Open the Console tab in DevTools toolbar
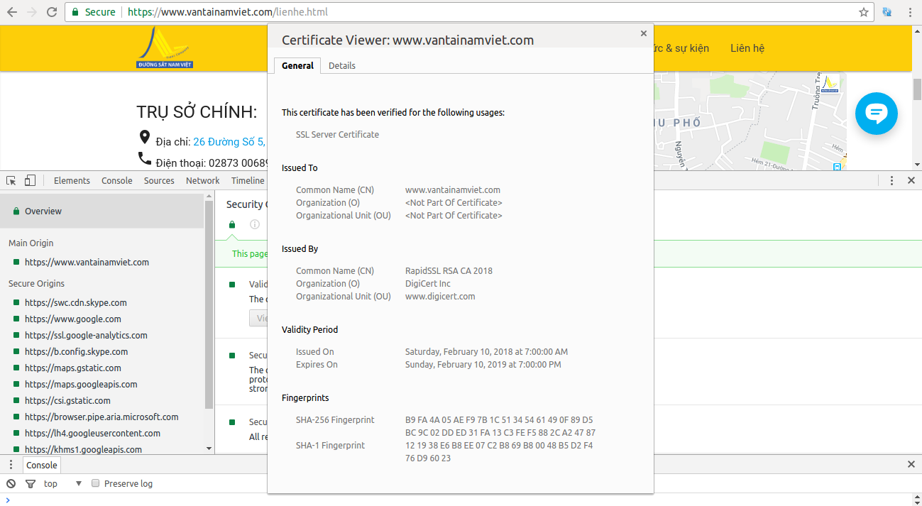The width and height of the screenshot is (922, 506). tap(117, 180)
